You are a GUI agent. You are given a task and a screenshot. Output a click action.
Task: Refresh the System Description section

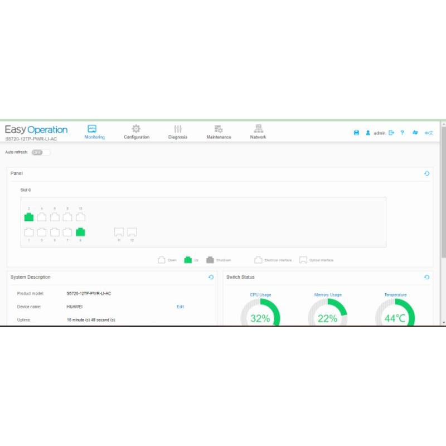[x=211, y=277]
